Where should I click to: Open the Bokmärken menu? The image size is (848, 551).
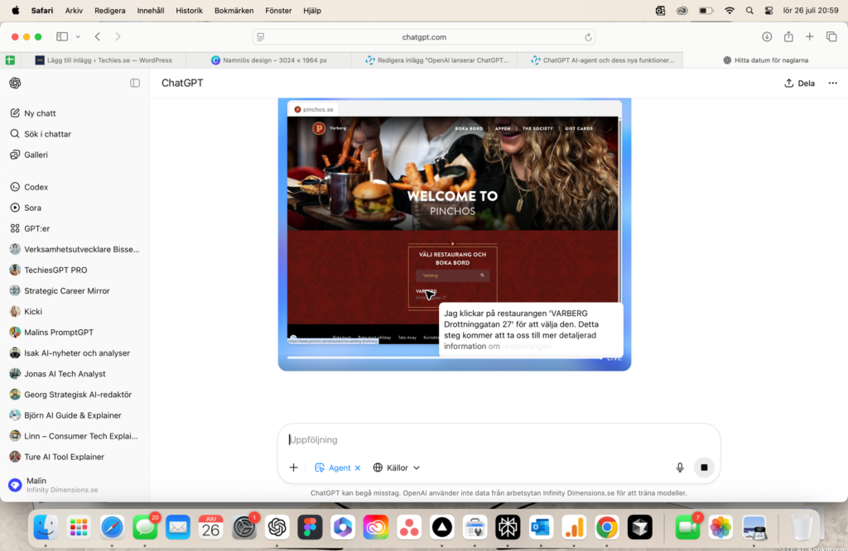(x=234, y=10)
